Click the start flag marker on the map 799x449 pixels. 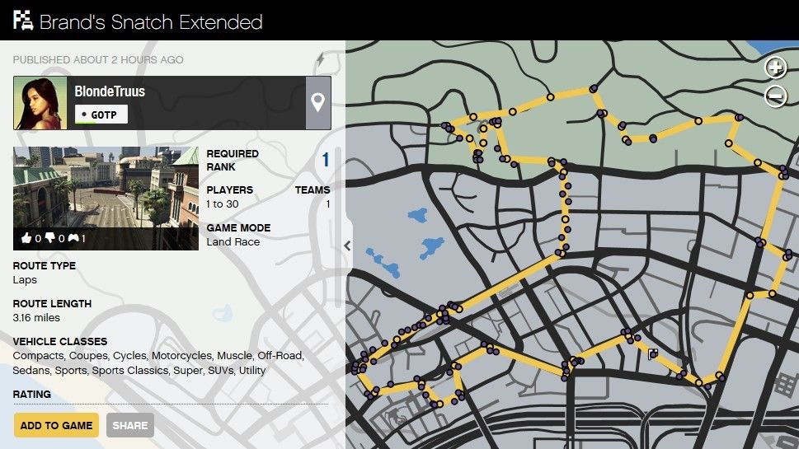(x=653, y=353)
